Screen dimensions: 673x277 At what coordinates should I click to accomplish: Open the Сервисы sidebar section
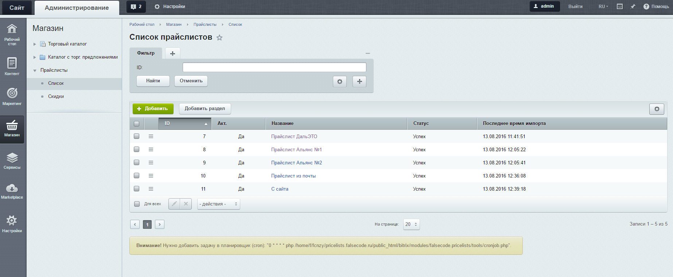coord(12,161)
